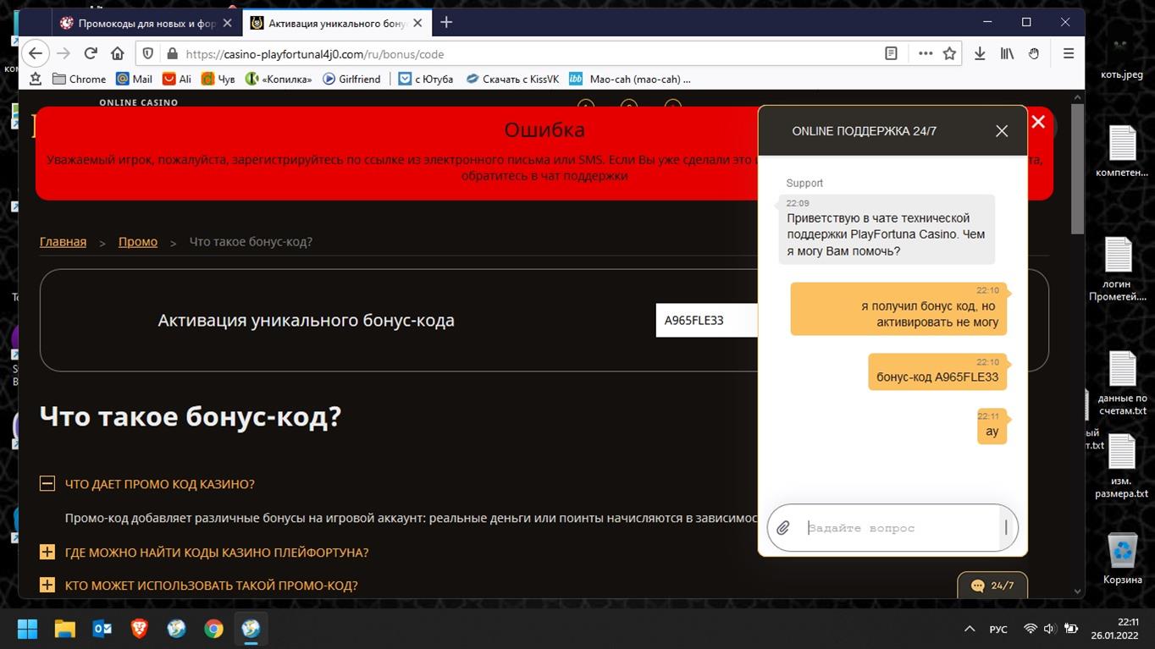Click the padlock site security icon

172,53
